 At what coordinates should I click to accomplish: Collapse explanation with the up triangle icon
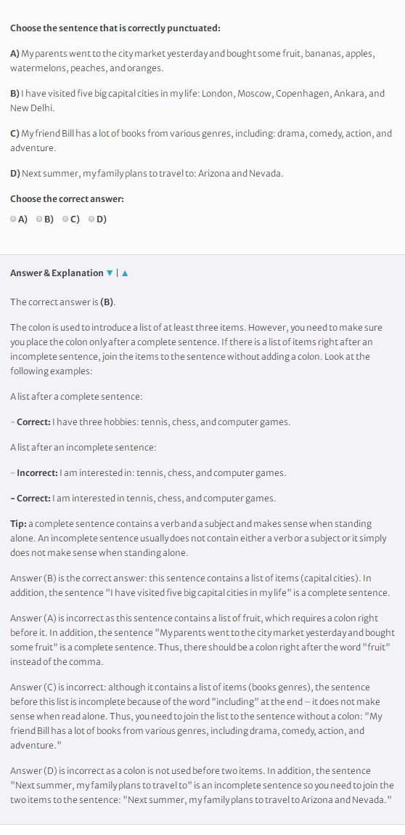point(125,273)
